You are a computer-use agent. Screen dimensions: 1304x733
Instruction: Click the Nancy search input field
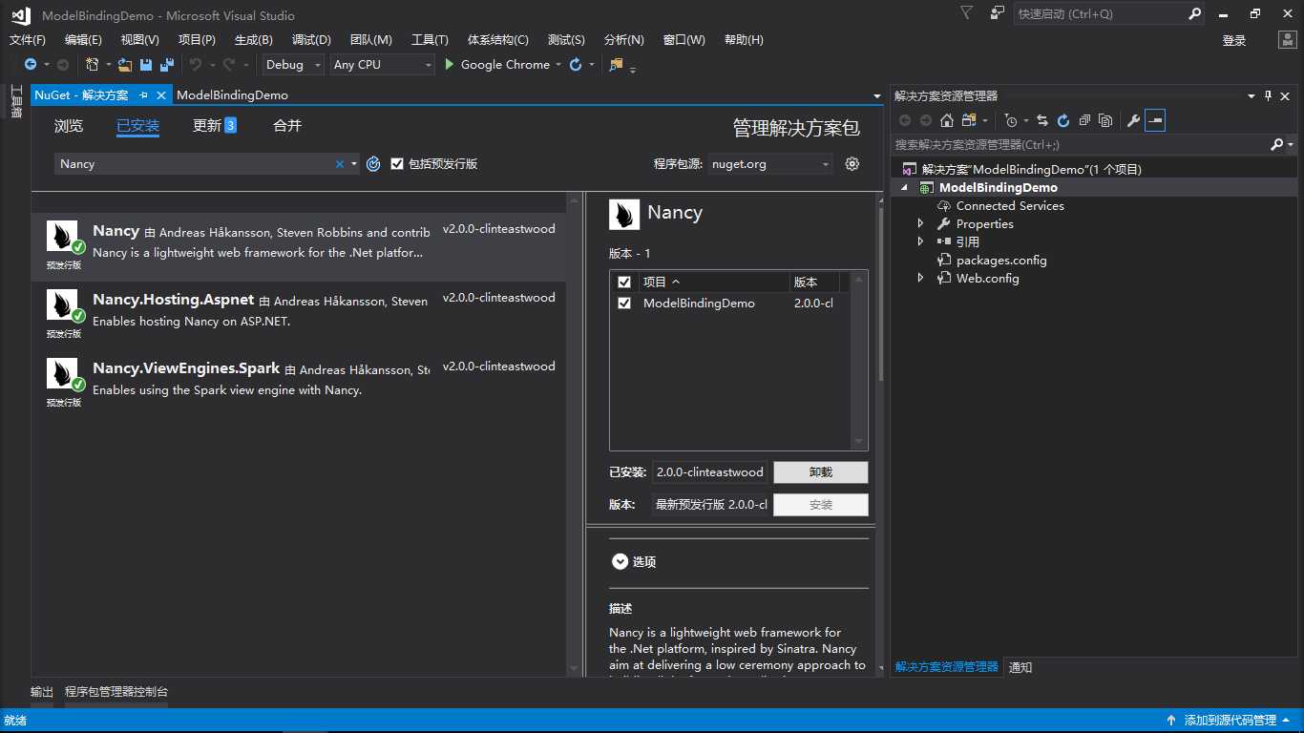pos(194,164)
